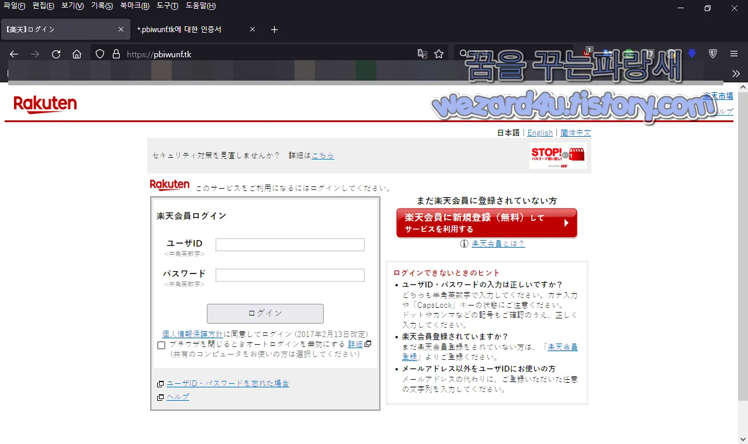Close the pbiwunf.tk certificate tab

252,29
